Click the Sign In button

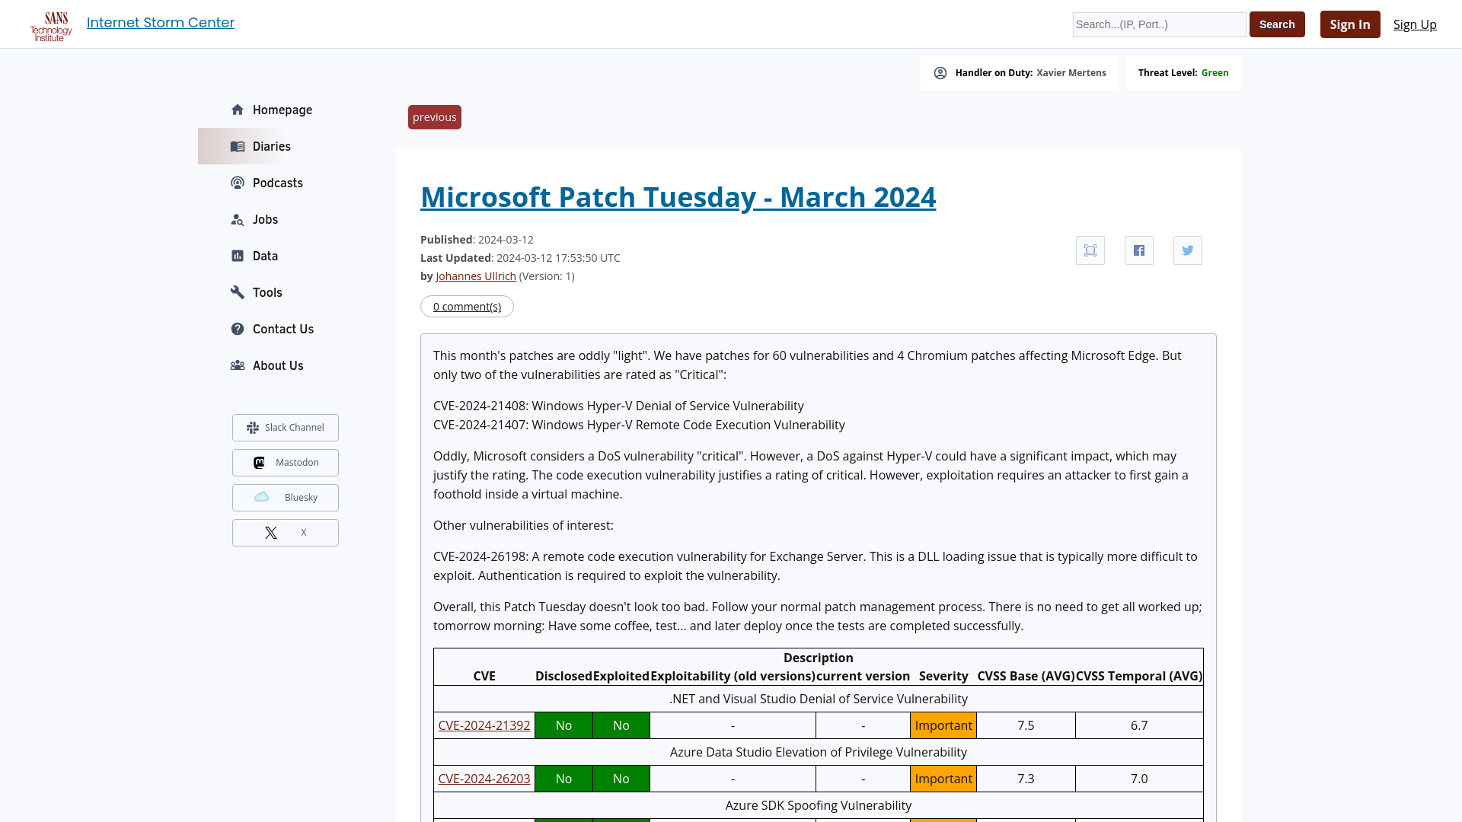coord(1350,24)
